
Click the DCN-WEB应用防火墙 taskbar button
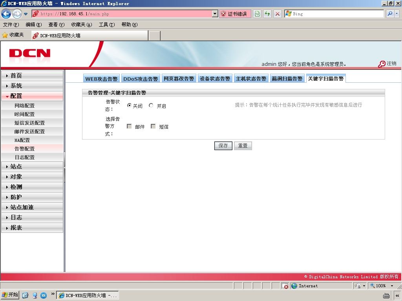tap(88, 296)
